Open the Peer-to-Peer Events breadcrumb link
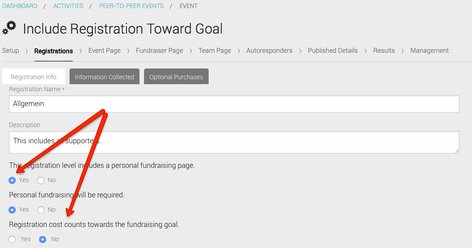472x248 pixels. tap(131, 6)
